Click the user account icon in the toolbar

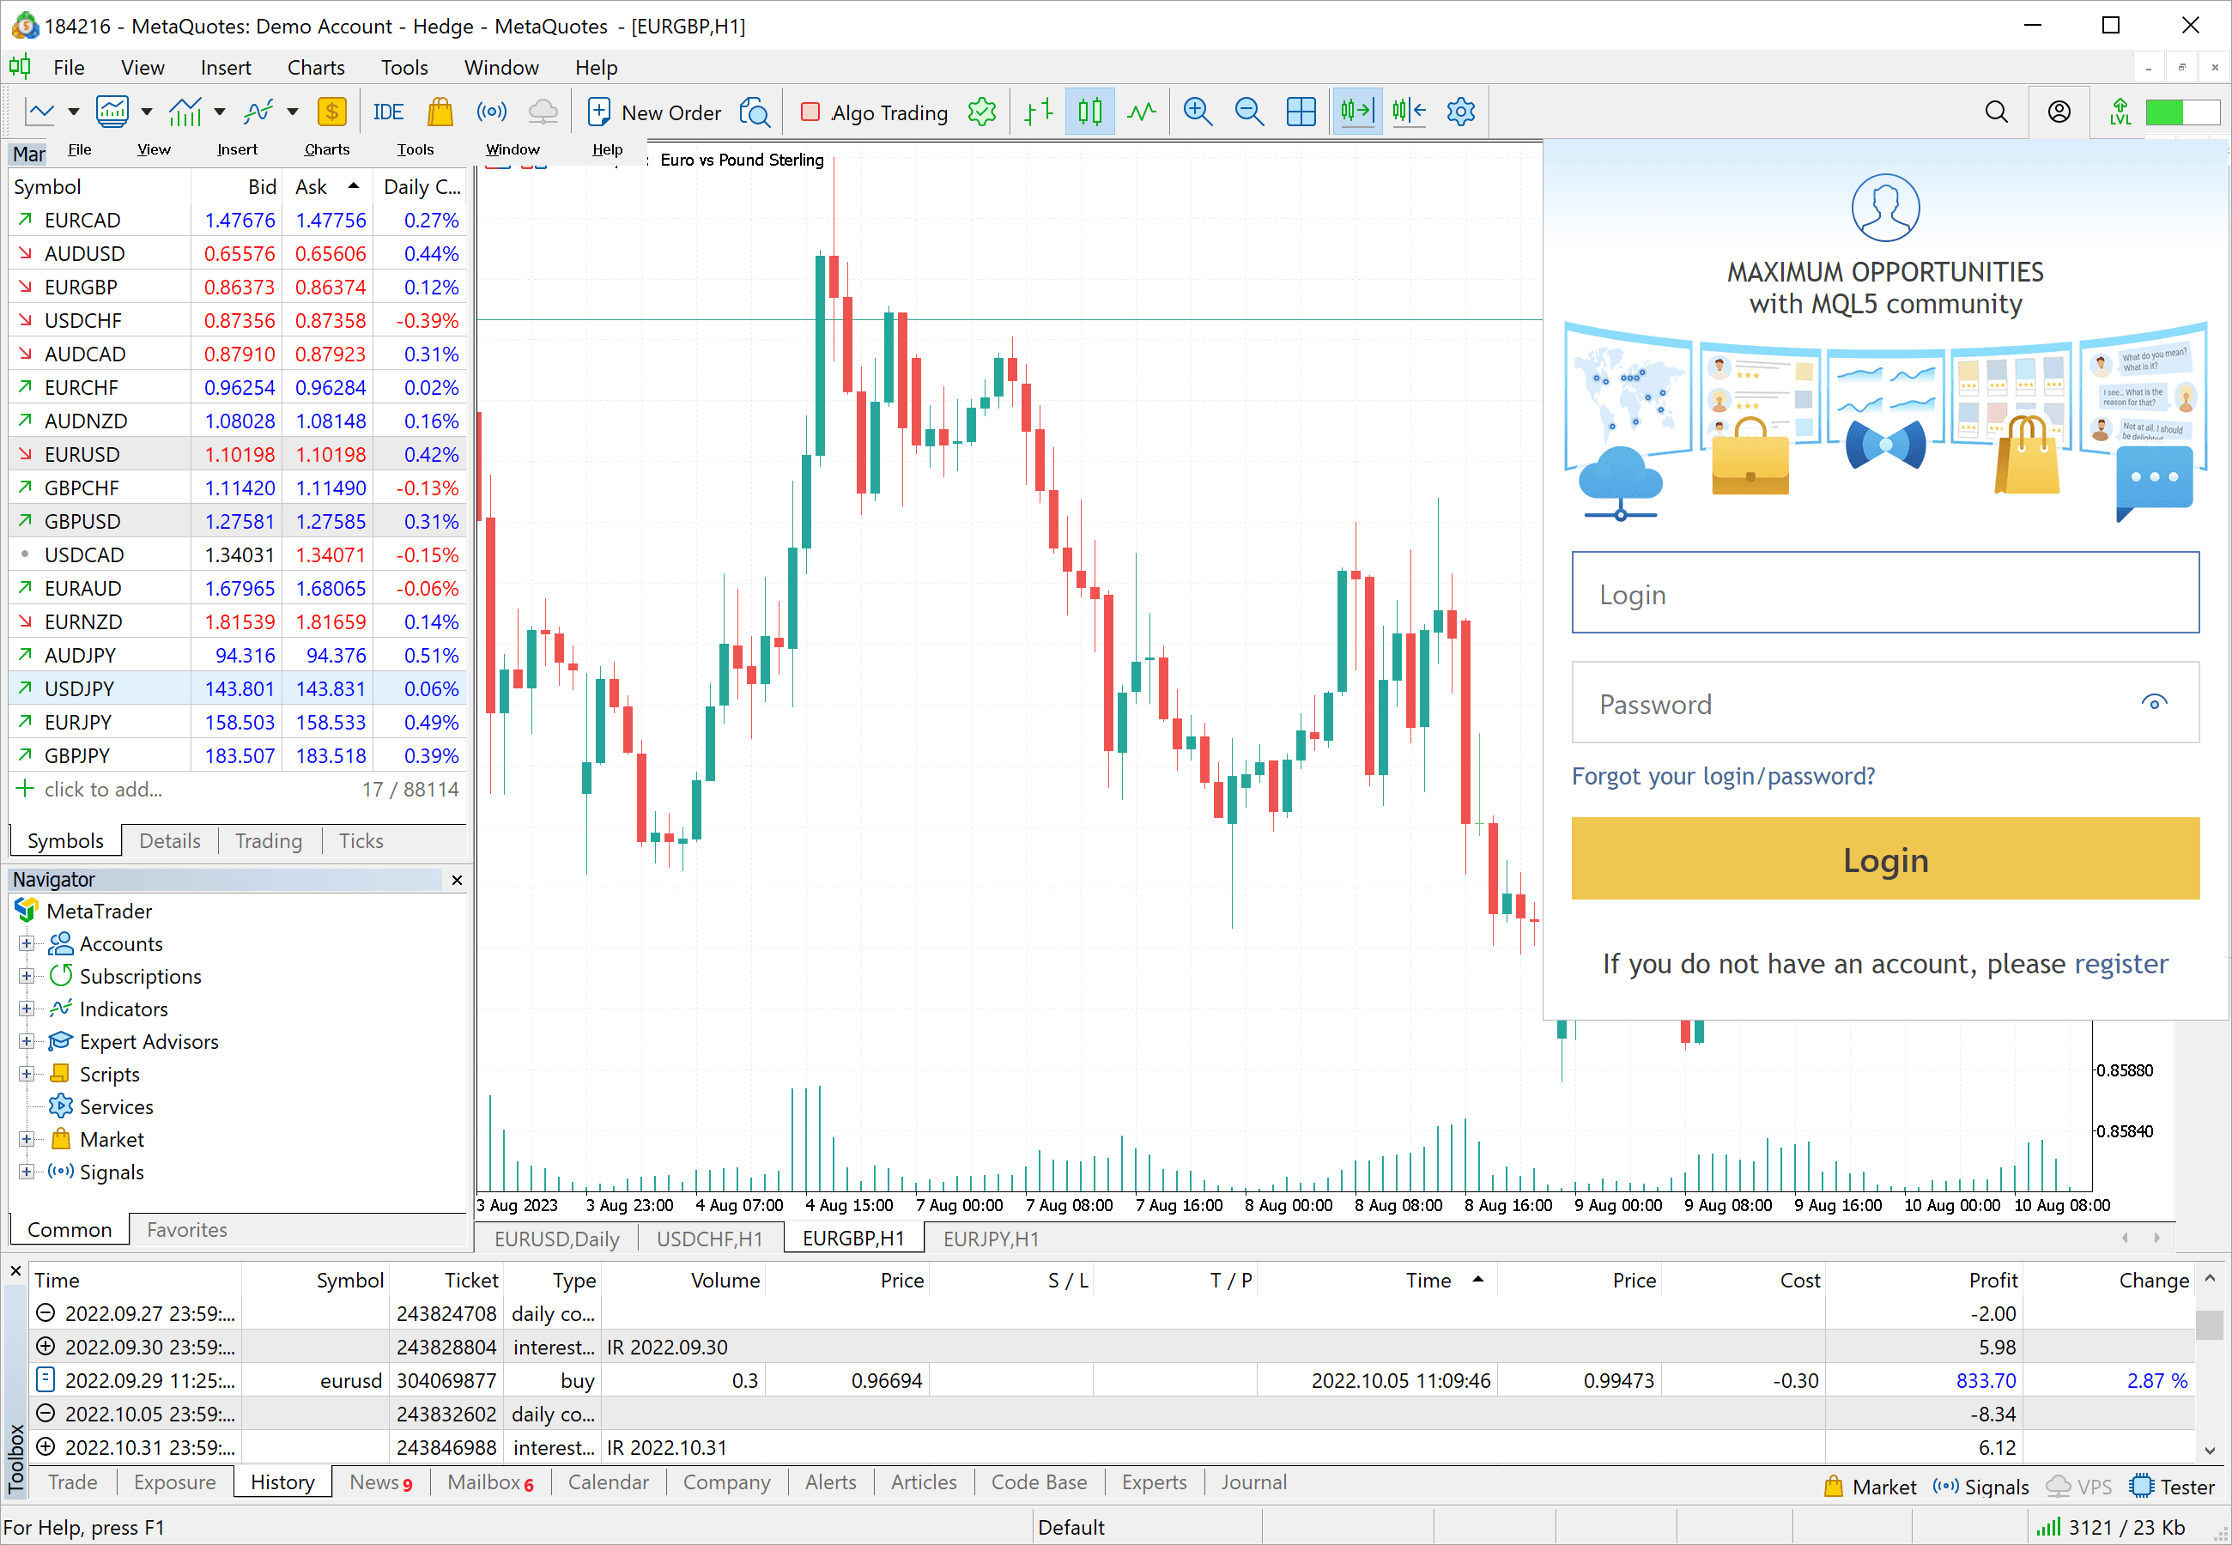click(x=2059, y=112)
